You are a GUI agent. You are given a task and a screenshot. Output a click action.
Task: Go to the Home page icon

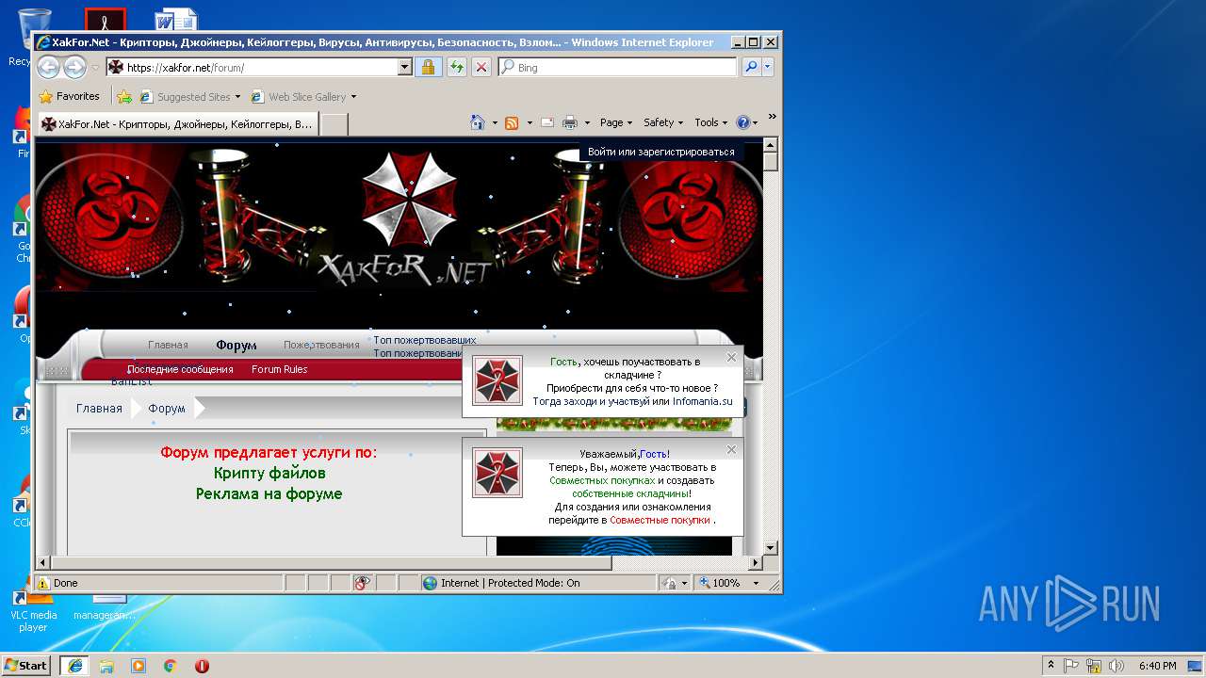[x=479, y=122]
